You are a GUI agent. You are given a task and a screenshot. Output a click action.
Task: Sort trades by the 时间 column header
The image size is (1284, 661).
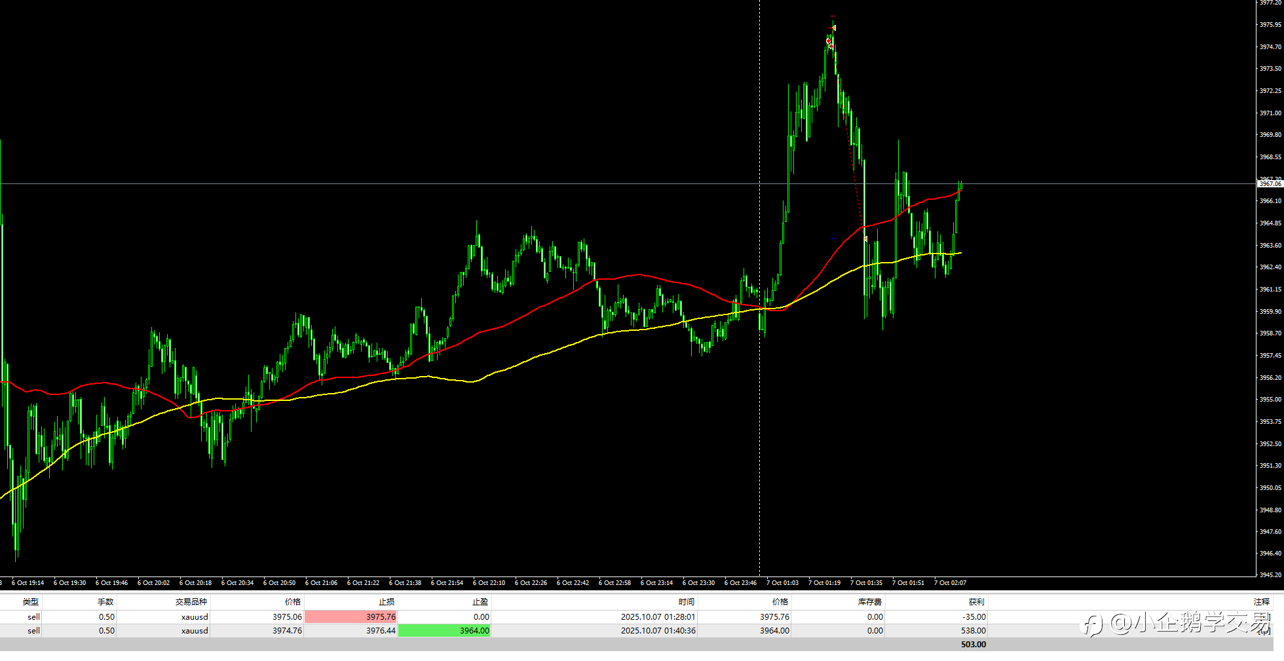pos(687,601)
